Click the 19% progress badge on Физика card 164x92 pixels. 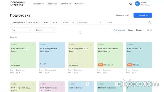tap(130, 65)
